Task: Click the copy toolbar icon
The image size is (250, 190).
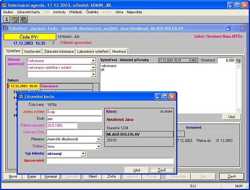Action: 15,19
